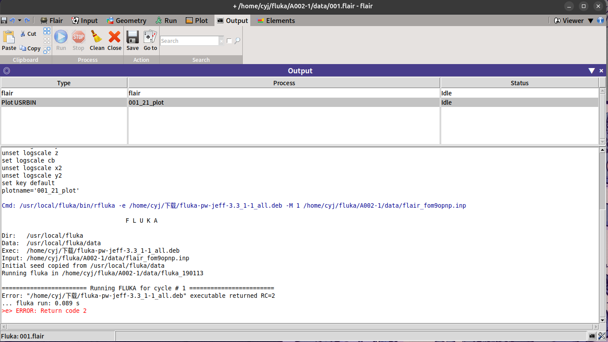Click the blue info icon

[x=600, y=20]
